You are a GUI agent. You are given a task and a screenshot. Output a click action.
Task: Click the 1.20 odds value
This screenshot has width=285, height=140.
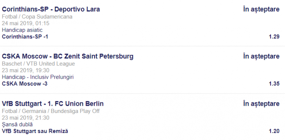click(x=274, y=131)
